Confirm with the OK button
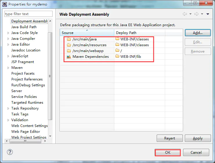Viewport: 215px width, 163px height. pos(168,153)
